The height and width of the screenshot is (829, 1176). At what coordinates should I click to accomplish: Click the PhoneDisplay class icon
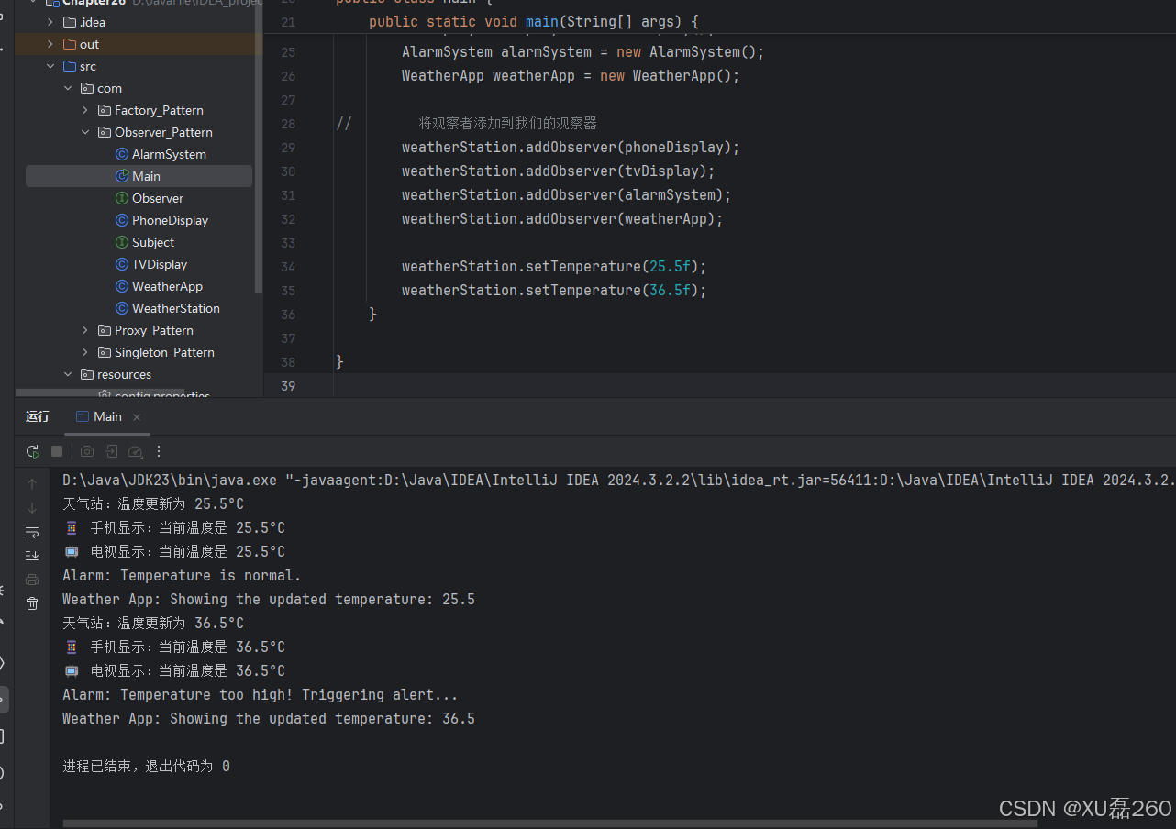click(x=122, y=220)
